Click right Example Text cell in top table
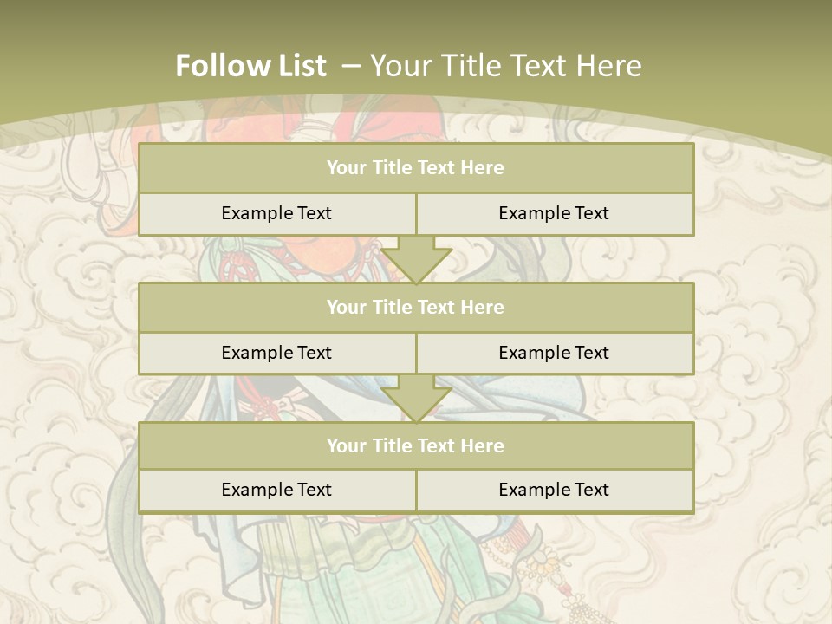Image resolution: width=832 pixels, height=624 pixels. click(x=554, y=213)
